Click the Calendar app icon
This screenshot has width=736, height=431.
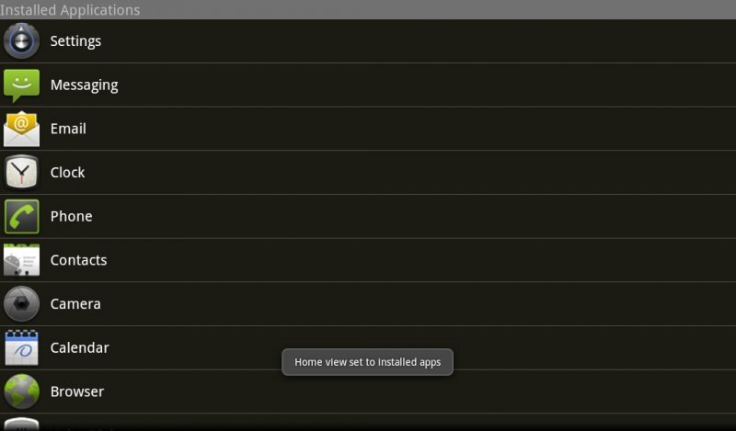(22, 348)
